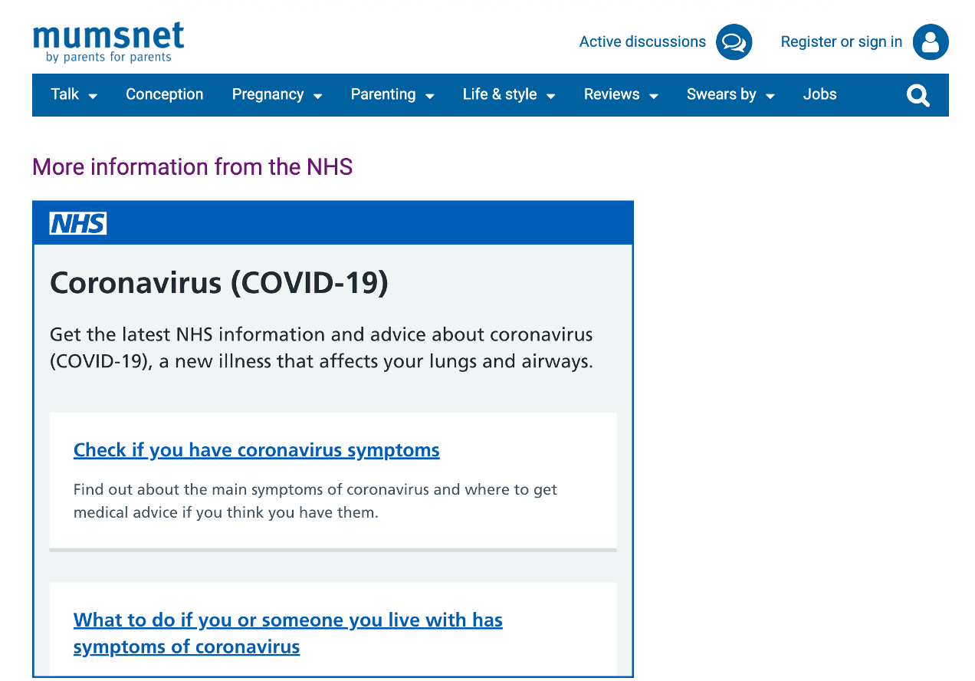Click the Active discussions link text
This screenshot has height=681, width=975.
pyautogui.click(x=642, y=42)
